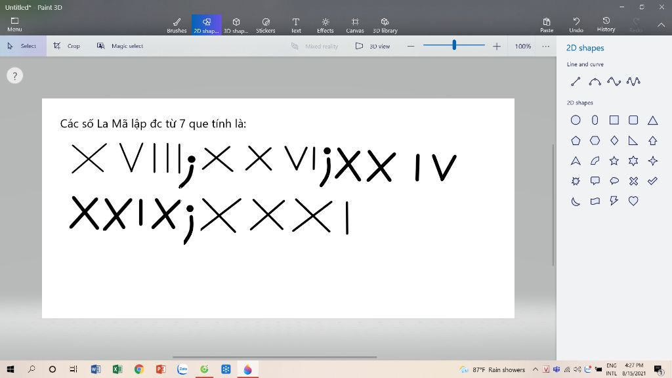Select the 3-point curve tool
The height and width of the screenshot is (378, 672).
595,81
